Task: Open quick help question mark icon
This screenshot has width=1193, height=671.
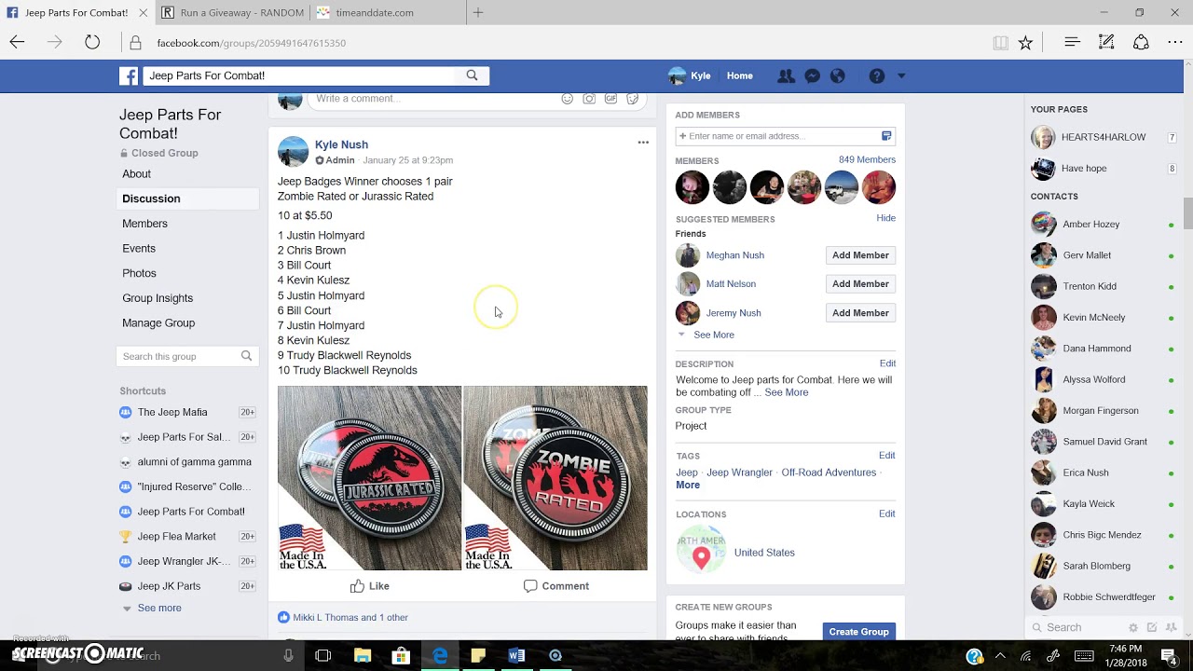Action: coord(877,76)
